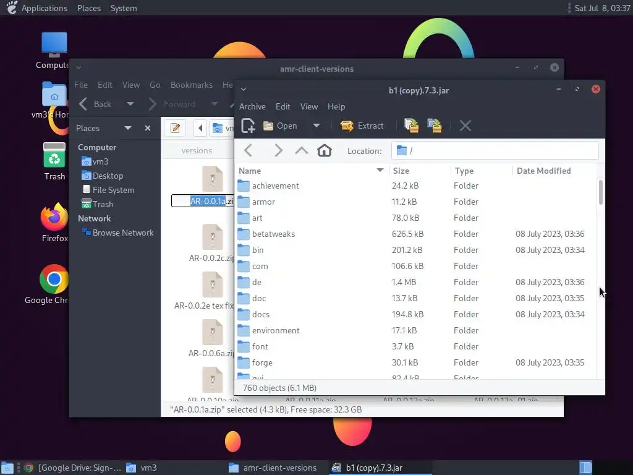Select the armor folder
The width and height of the screenshot is (633, 475).
tap(416, 202)
